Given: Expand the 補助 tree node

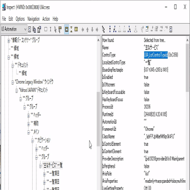Looking at the screenshot, I should point(29,124).
